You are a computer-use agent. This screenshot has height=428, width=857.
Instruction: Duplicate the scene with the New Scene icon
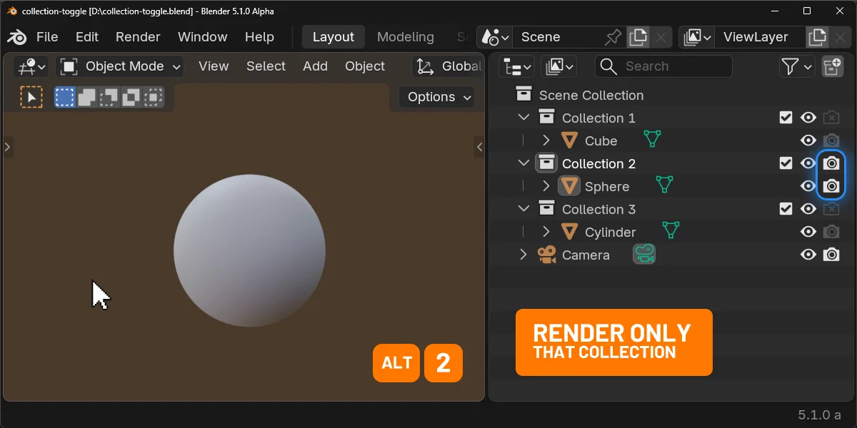tap(638, 36)
